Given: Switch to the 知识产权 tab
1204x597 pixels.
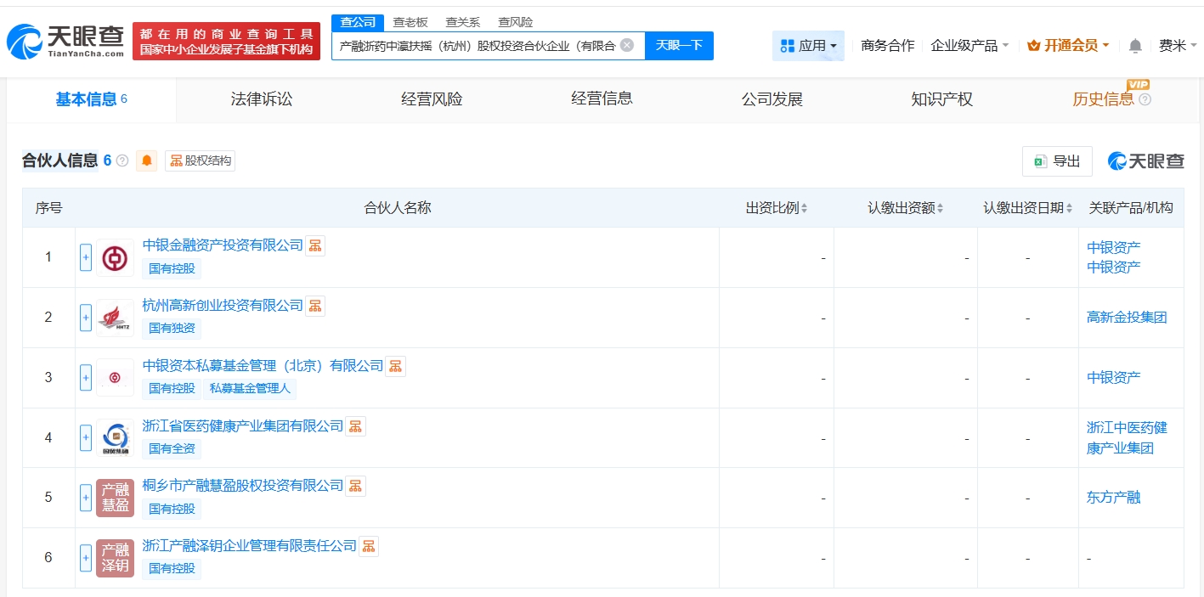Looking at the screenshot, I should (x=941, y=99).
